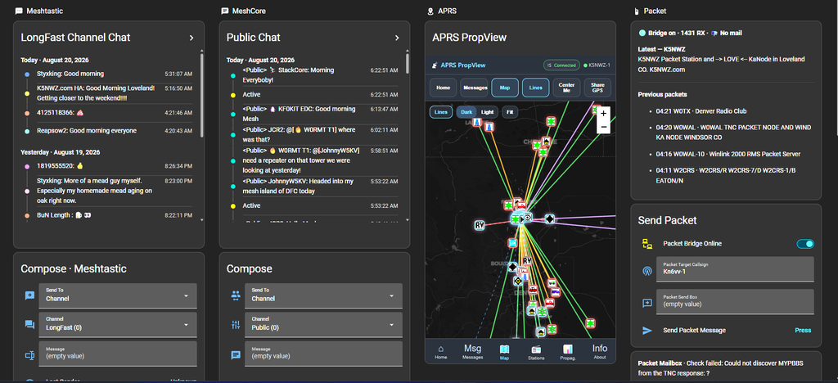Click the antenna icon beside Packet Target Callsign
Viewport: 838px width, 383px height.
click(x=647, y=271)
